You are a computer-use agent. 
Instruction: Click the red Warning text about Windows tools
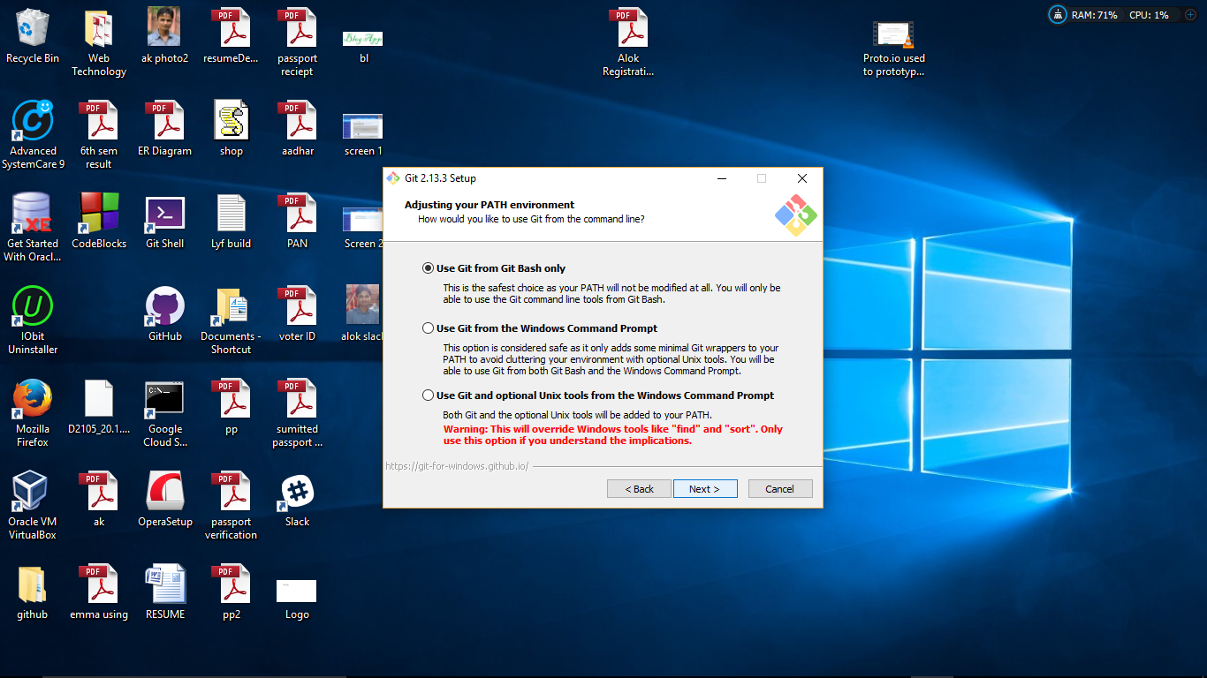[x=612, y=435]
